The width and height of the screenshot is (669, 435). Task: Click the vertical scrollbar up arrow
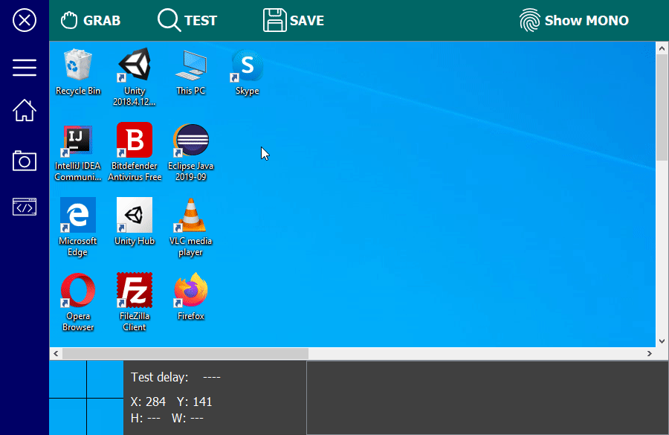(662, 48)
